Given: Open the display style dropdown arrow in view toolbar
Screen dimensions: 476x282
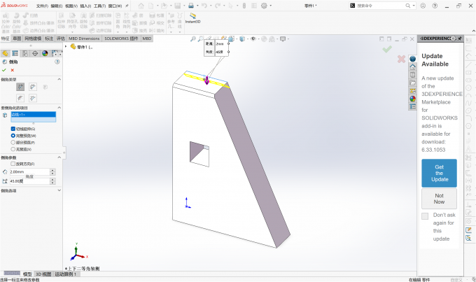Looking at the screenshot, I should (247, 39).
